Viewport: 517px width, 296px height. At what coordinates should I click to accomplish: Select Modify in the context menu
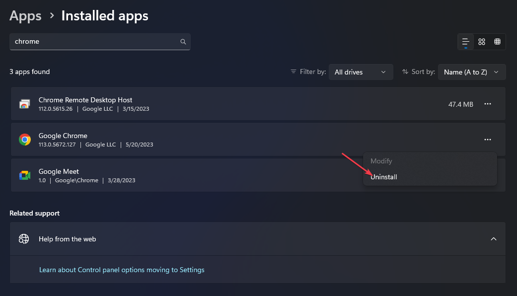pos(381,161)
